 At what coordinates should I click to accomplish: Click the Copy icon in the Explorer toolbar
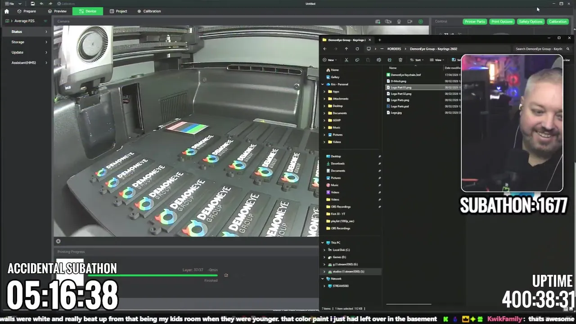click(x=357, y=60)
